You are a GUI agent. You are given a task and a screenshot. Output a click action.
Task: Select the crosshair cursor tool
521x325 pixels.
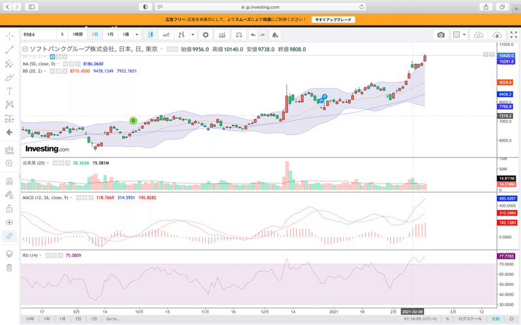pos(9,36)
